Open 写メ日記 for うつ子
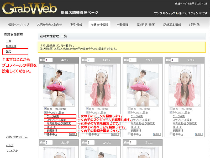210x158 pixels. (135, 127)
